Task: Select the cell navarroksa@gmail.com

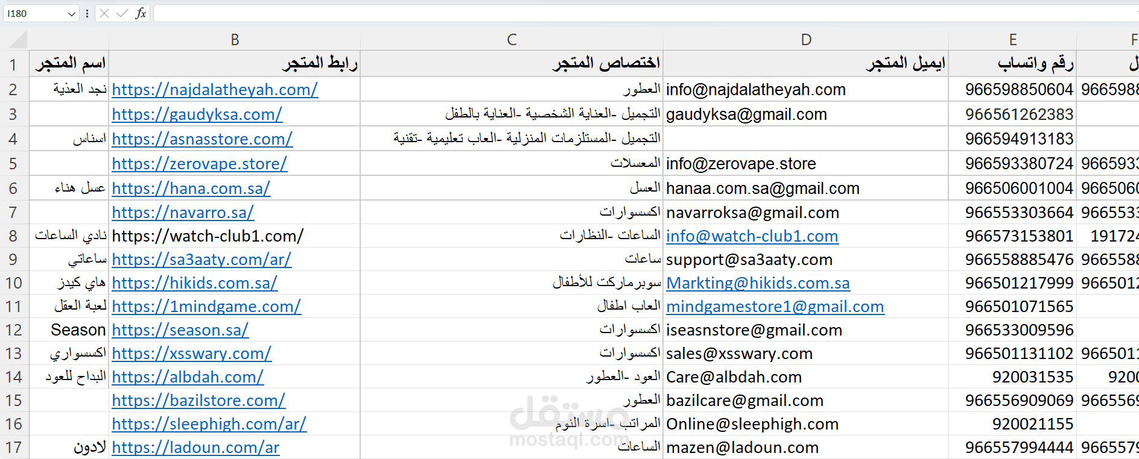Action: point(806,213)
